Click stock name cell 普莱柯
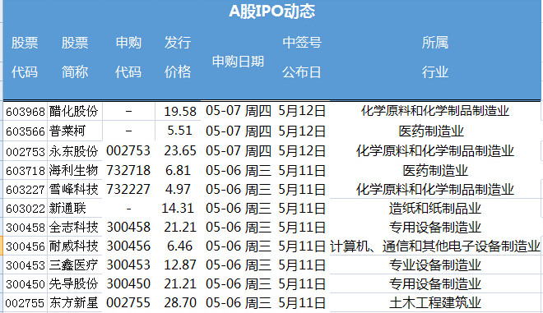The width and height of the screenshot is (543, 313). click(67, 131)
